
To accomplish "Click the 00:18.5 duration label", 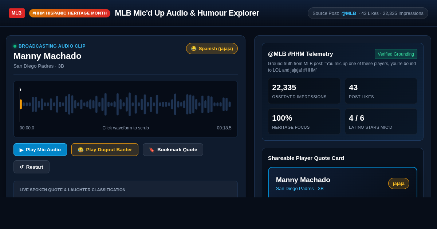I will (224, 128).
